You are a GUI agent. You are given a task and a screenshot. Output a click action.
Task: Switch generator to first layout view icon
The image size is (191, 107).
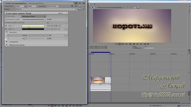tap(76, 3)
